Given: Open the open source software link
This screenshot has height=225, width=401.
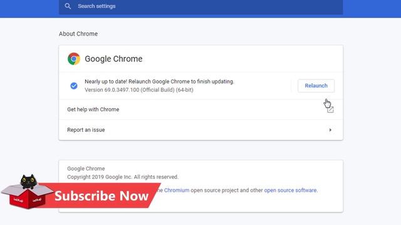Looking at the screenshot, I should pos(290,190).
